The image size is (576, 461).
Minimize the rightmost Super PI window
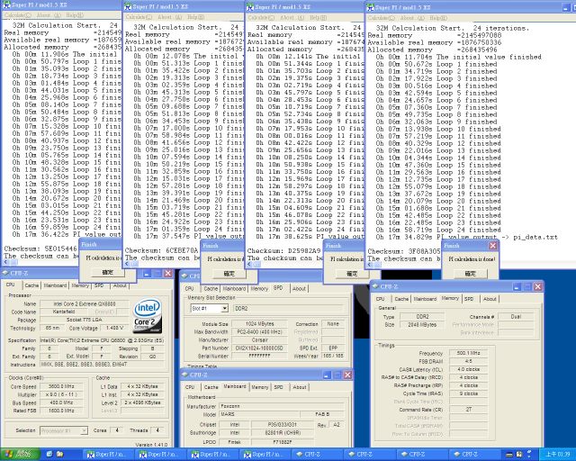pos(566,7)
